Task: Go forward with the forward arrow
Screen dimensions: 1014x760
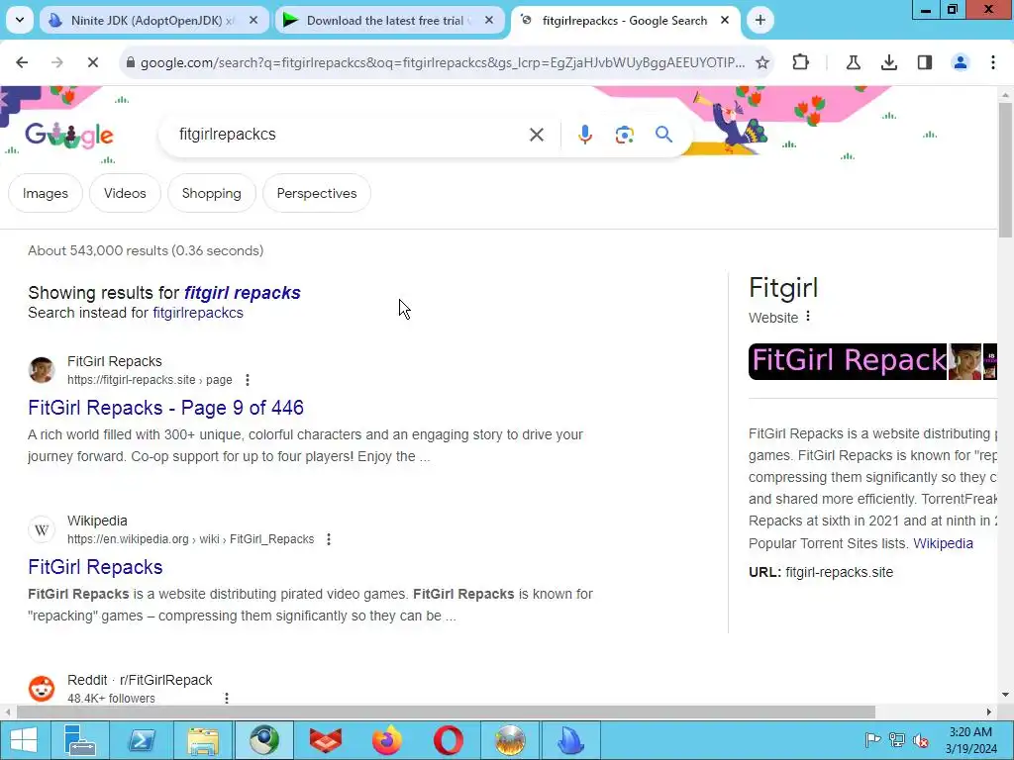Action: 56,62
